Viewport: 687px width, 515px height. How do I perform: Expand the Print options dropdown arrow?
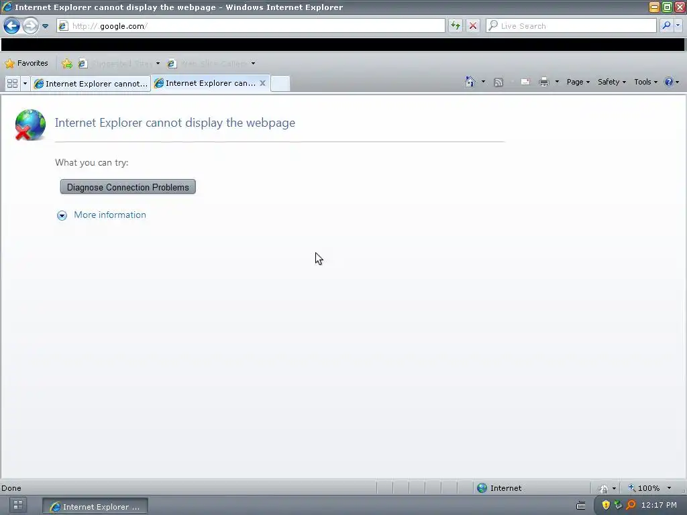[x=557, y=82]
